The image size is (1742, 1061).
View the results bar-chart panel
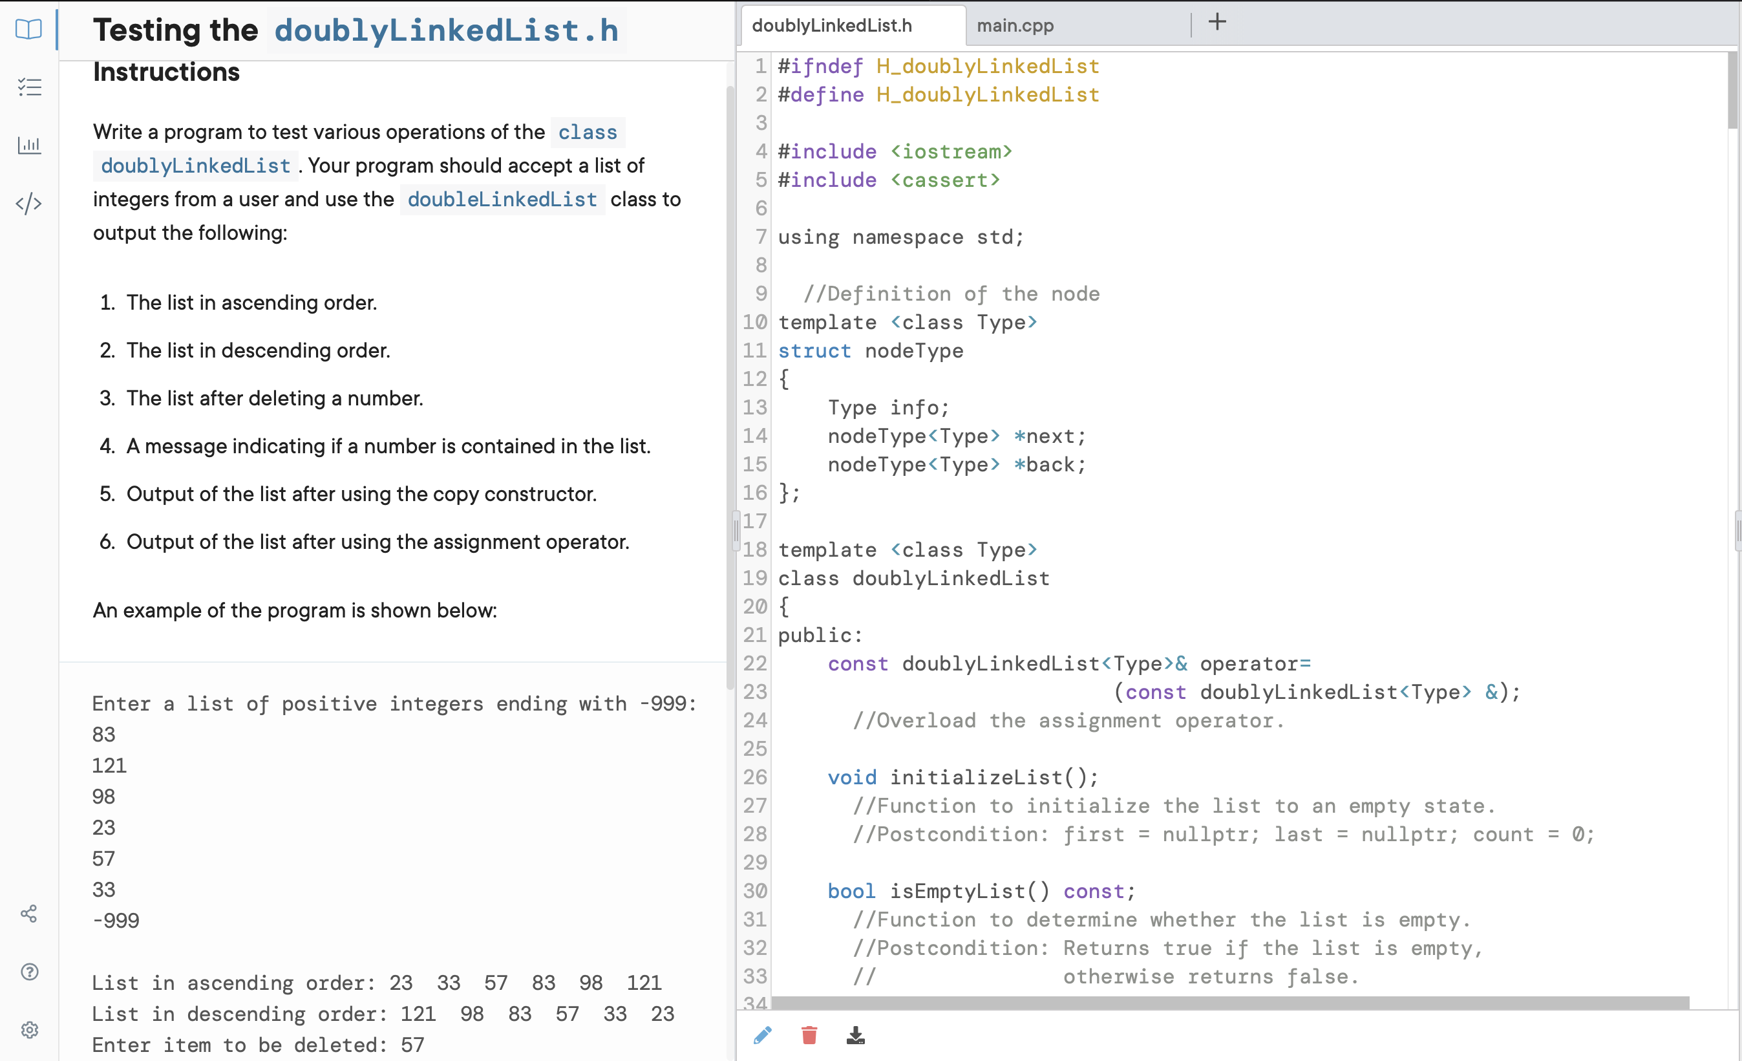(x=29, y=145)
